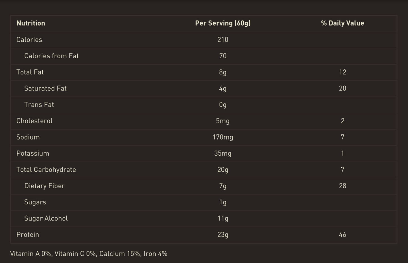Click the vitamins and minerals footnote text
Image resolution: width=408 pixels, height=263 pixels.
point(89,254)
